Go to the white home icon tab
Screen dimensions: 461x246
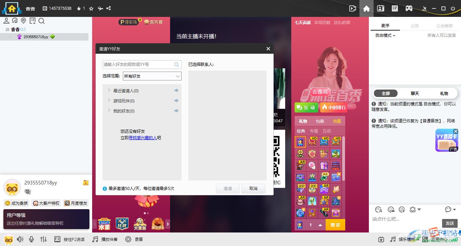tap(367, 8)
